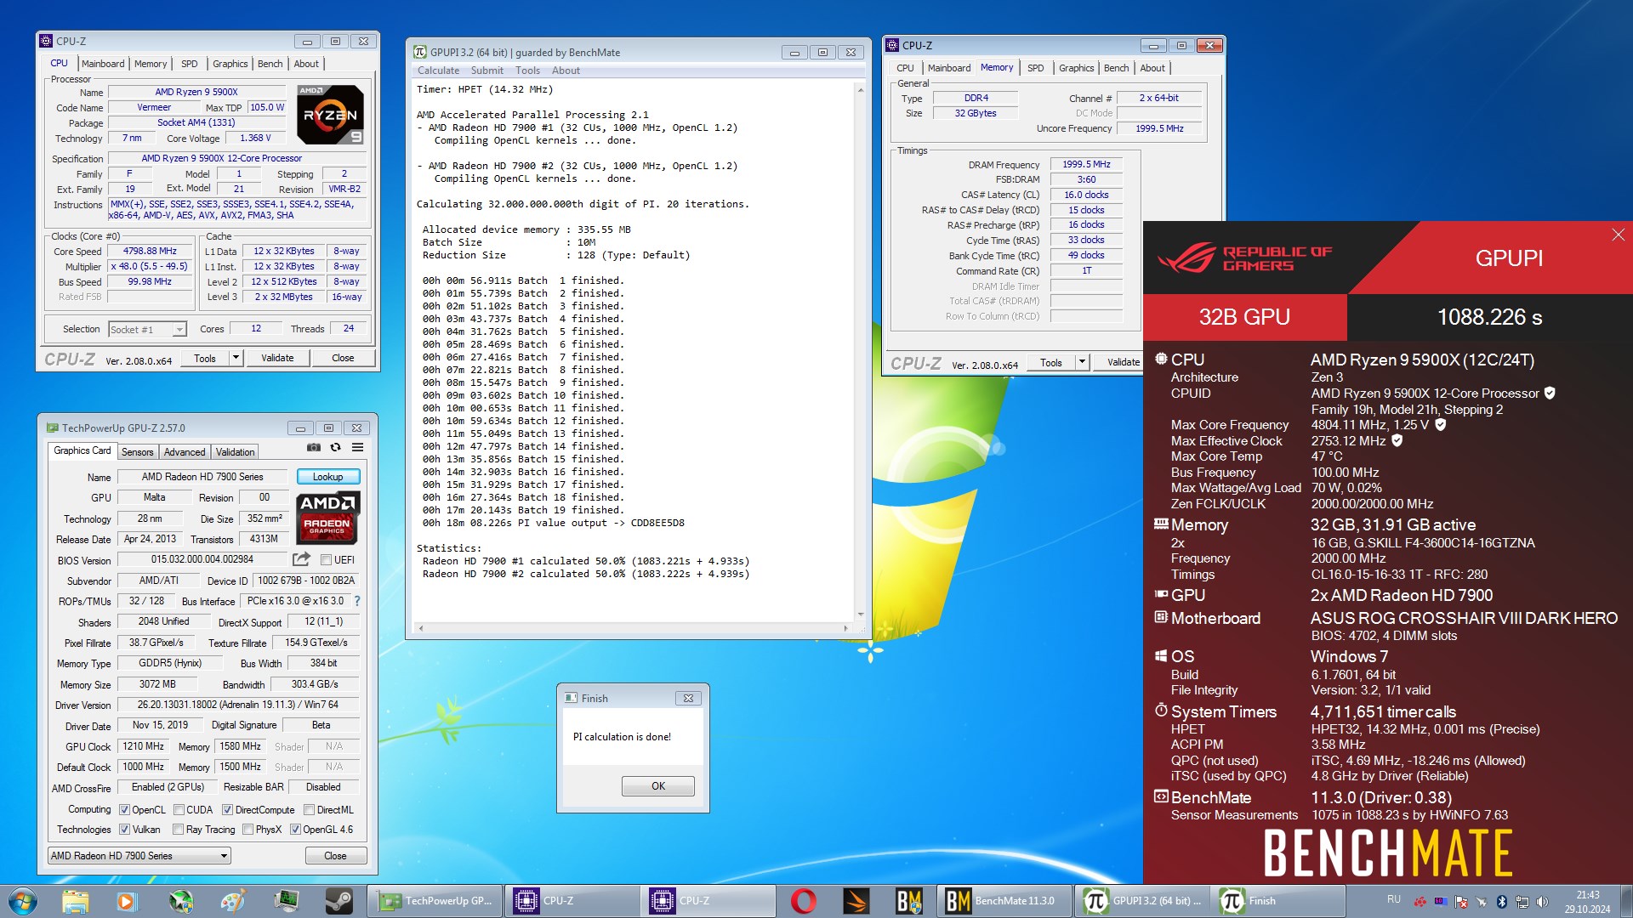Open the Mainboard tab in left CPU-Z
This screenshot has height=918, width=1633.
[x=103, y=64]
